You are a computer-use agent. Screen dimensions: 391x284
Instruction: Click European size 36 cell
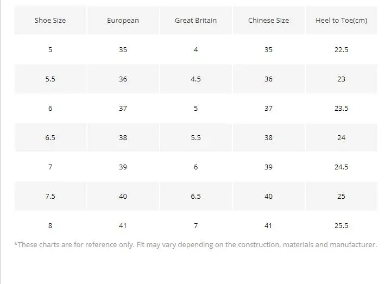123,79
